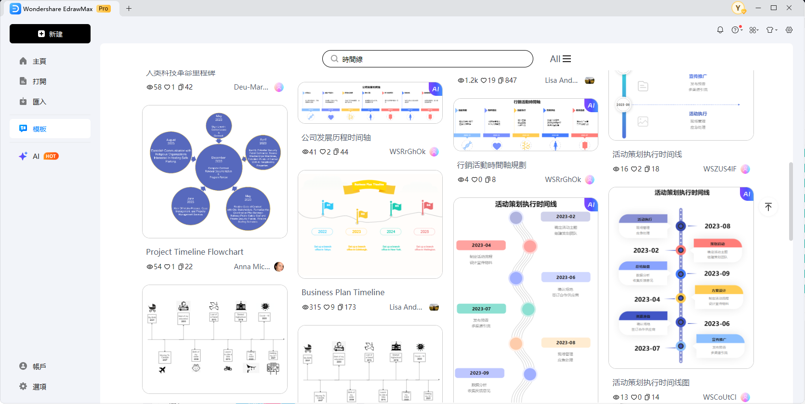Image resolution: width=805 pixels, height=404 pixels.
Task: Open 選項 options at sidebar bottom
Action: 40,387
